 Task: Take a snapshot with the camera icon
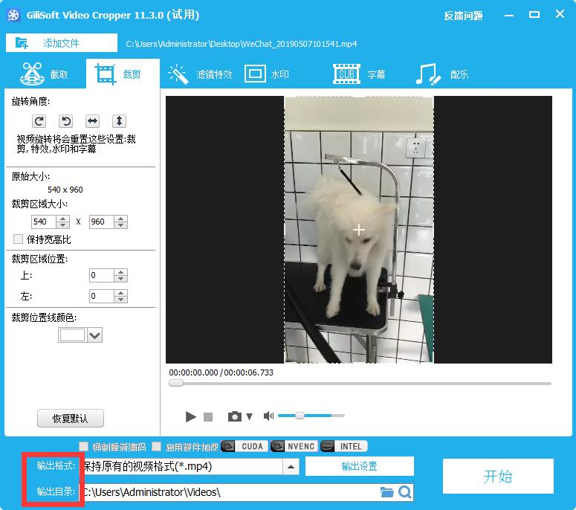click(235, 416)
